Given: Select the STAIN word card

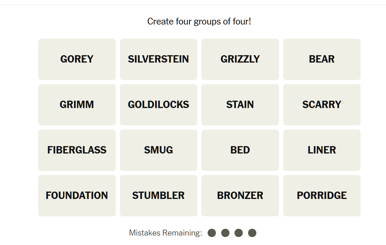Looking at the screenshot, I should pyautogui.click(x=240, y=104).
